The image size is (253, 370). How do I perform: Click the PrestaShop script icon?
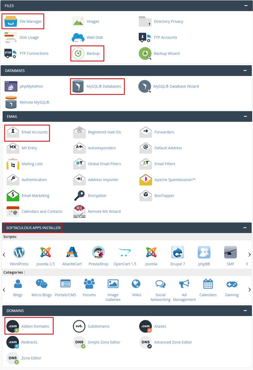(98, 252)
